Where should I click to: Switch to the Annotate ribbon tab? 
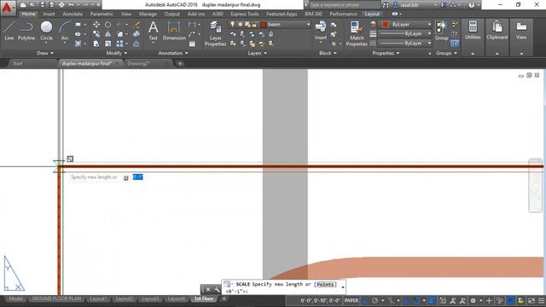pos(73,14)
